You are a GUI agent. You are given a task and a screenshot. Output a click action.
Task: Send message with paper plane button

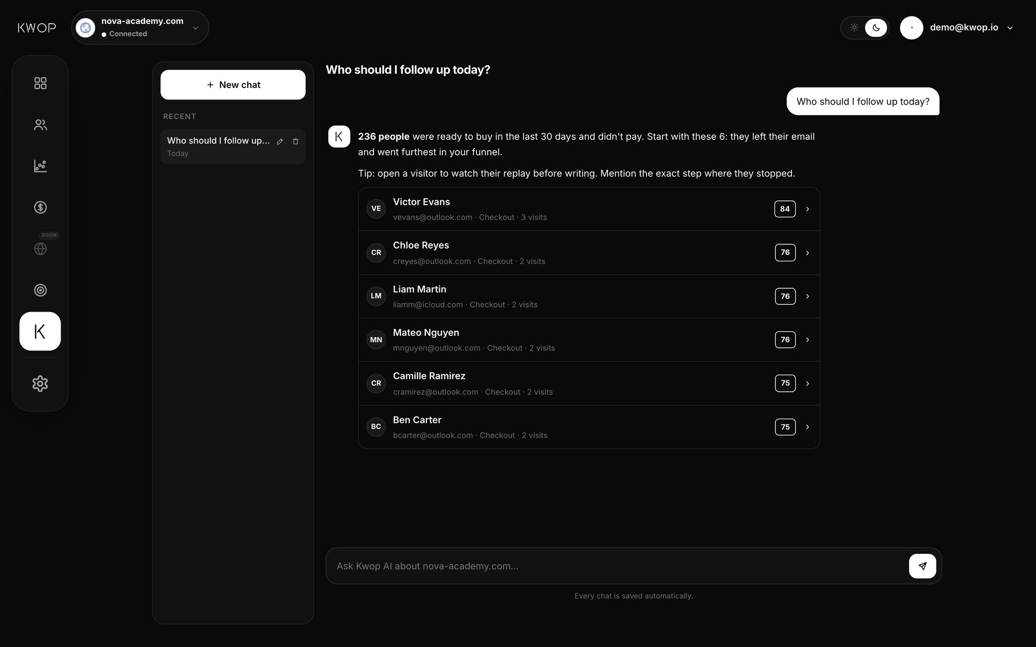(x=923, y=566)
